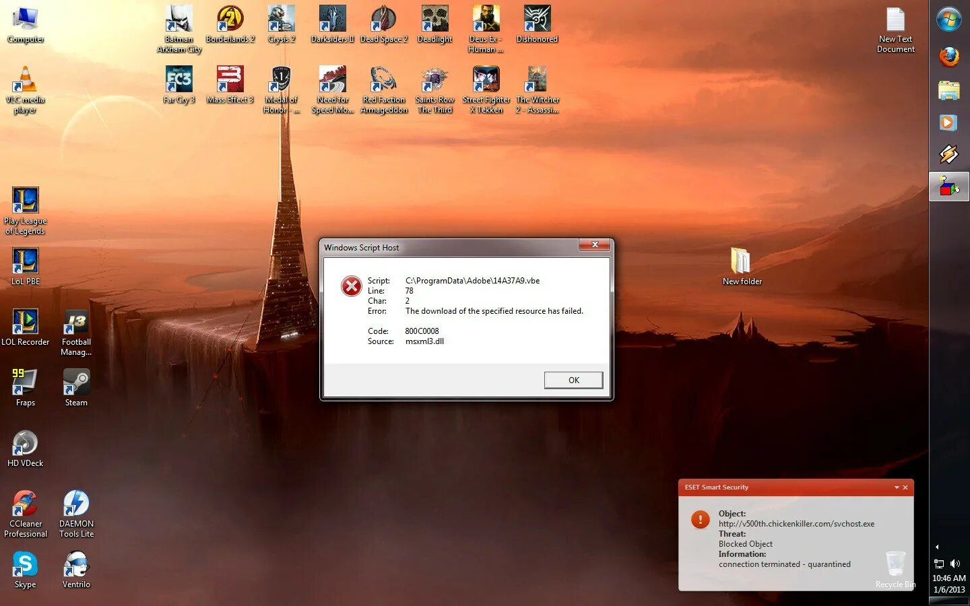Image resolution: width=970 pixels, height=606 pixels.
Task: Click the LOL Recorder icon
Action: [x=25, y=327]
